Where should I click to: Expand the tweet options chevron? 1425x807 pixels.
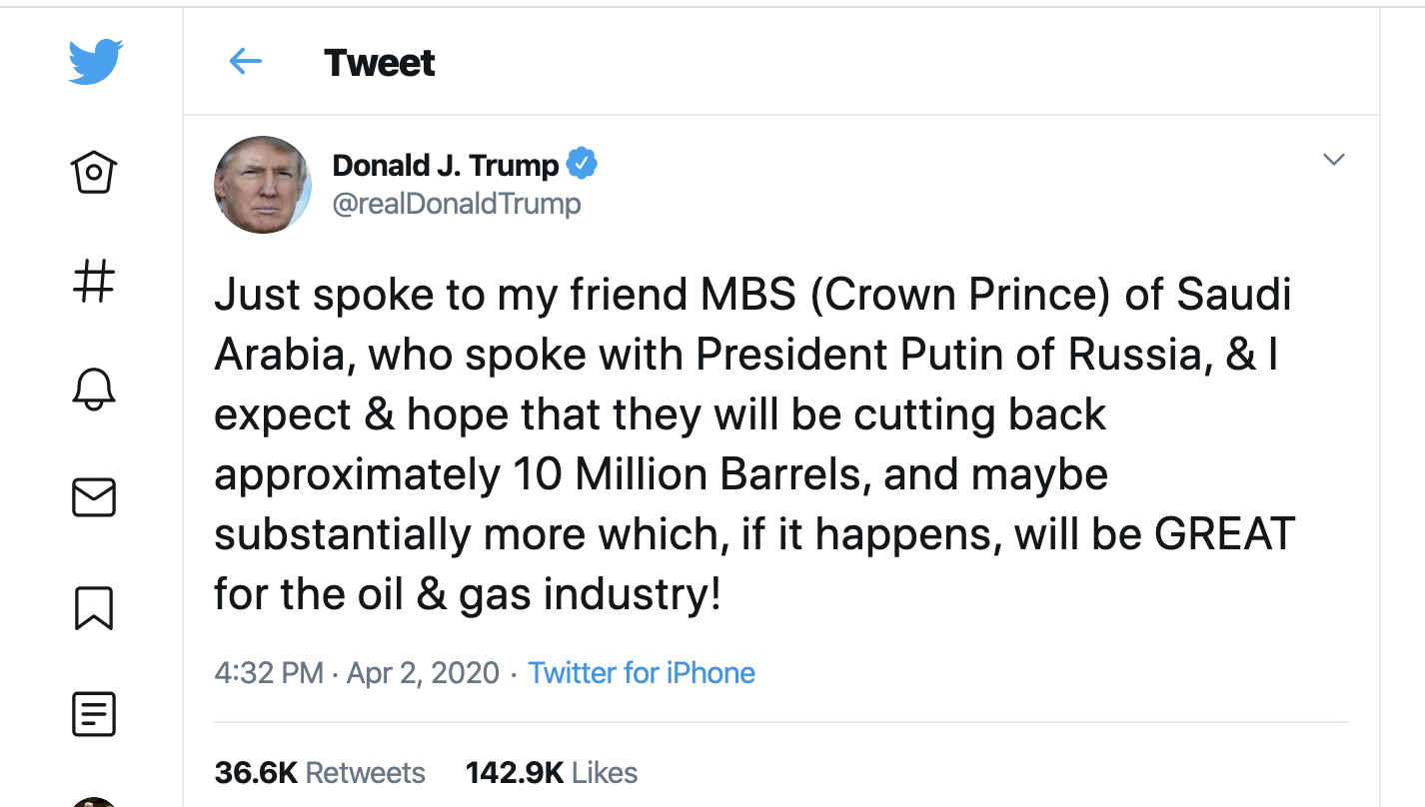tap(1333, 160)
